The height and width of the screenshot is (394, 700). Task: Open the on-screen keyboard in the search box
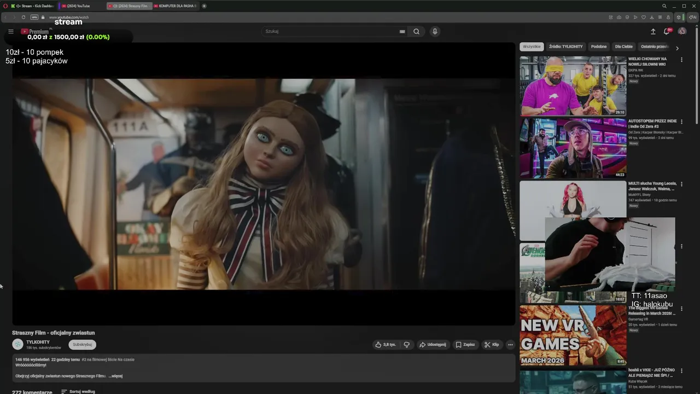point(402,31)
